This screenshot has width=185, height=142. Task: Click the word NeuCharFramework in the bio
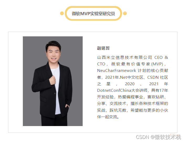[x=117, y=71]
